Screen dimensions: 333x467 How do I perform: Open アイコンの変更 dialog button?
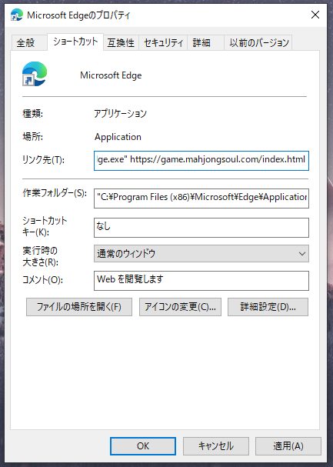click(x=180, y=307)
